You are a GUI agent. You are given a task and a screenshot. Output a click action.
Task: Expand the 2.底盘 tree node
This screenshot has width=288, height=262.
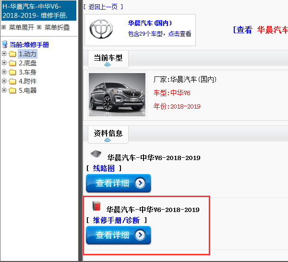(4, 63)
